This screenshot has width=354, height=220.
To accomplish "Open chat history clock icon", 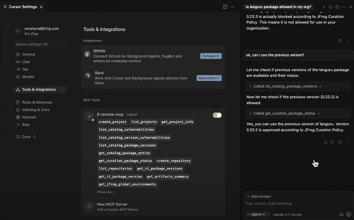I will (337, 7).
